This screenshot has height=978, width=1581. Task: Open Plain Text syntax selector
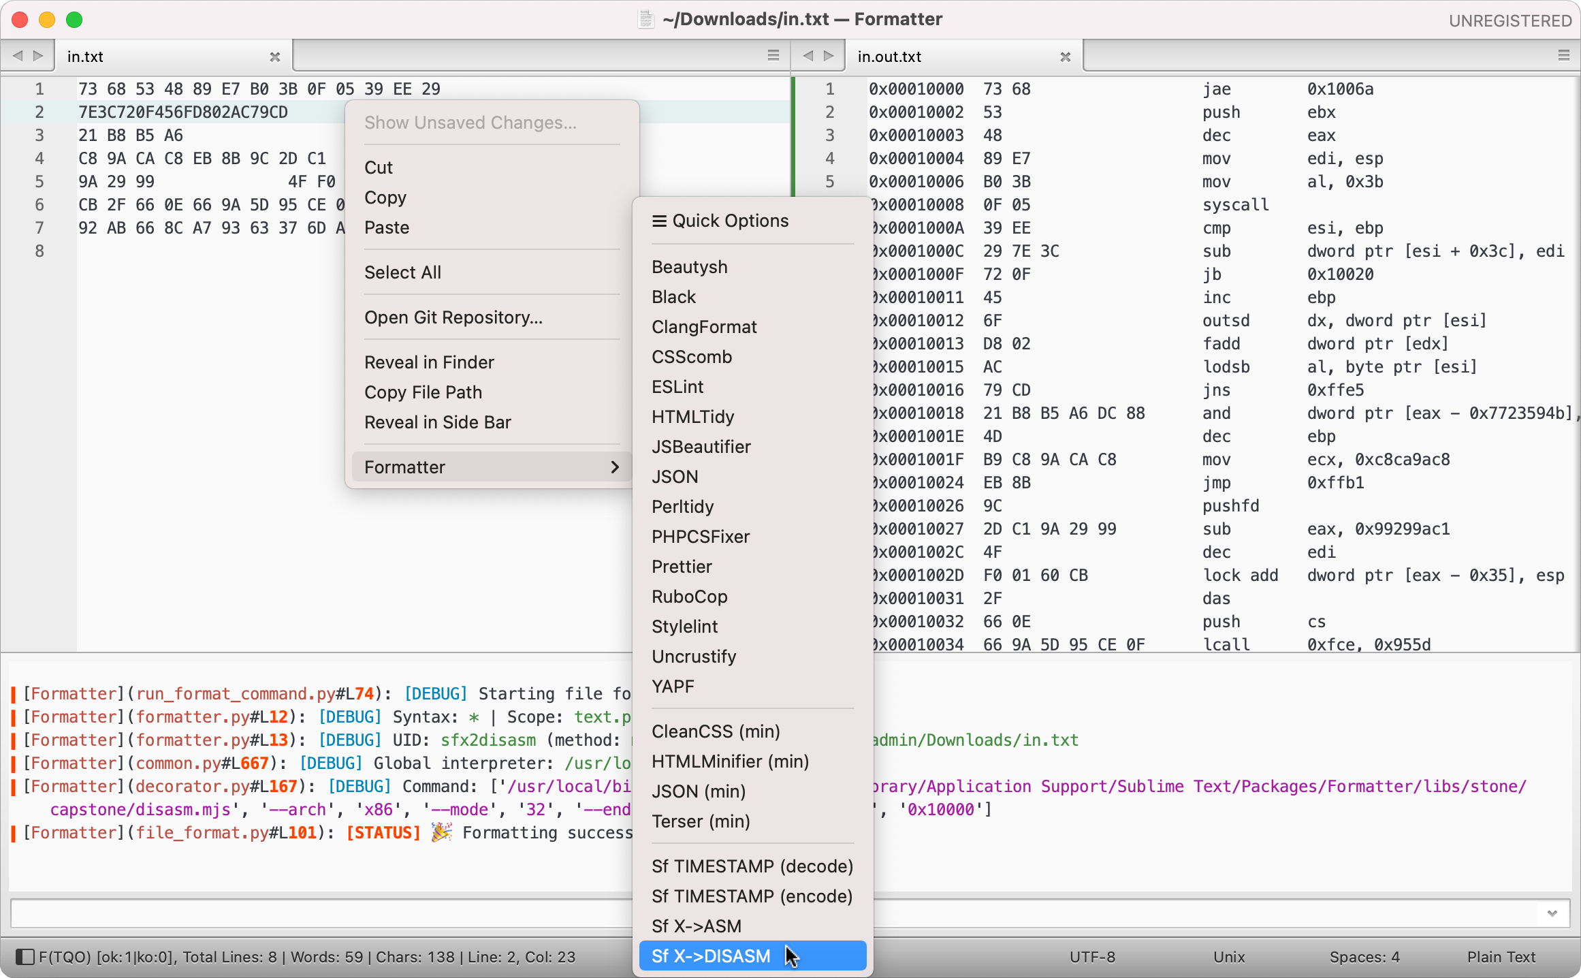tap(1501, 957)
